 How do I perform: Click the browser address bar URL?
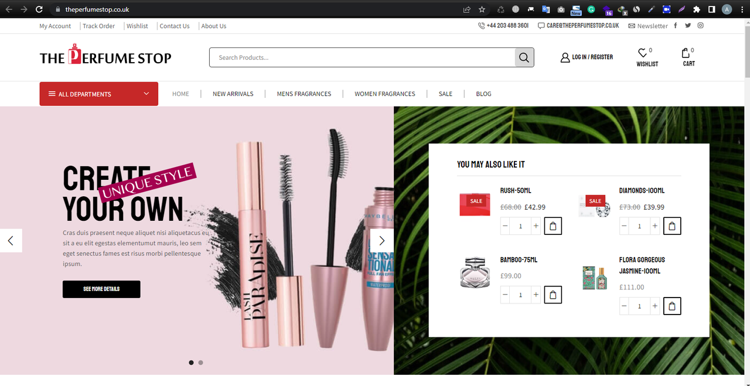(x=97, y=9)
